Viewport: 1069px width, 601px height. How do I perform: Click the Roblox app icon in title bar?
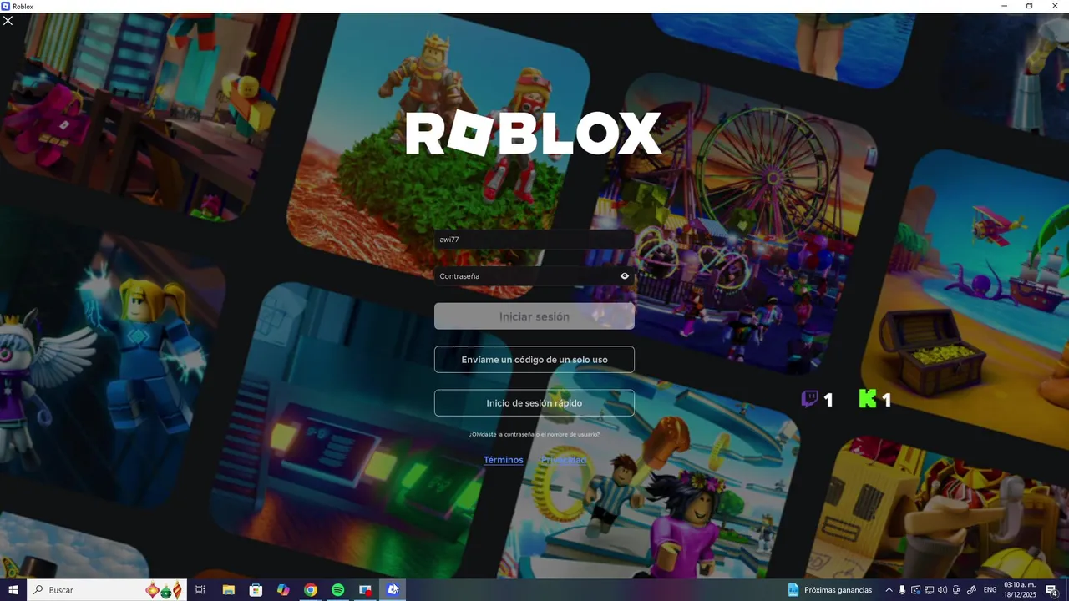pos(6,6)
